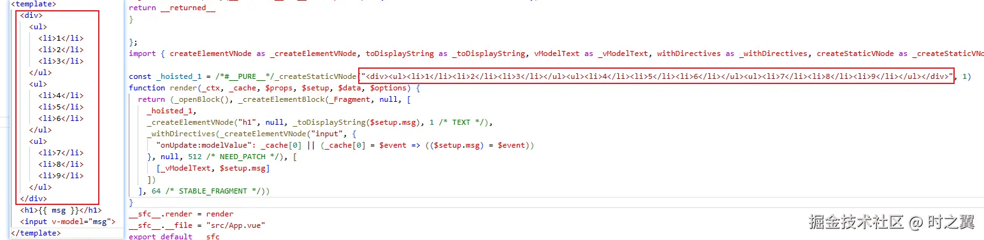
Task: Click the 'function render(_ctx, _cache…' line
Action: [275, 88]
